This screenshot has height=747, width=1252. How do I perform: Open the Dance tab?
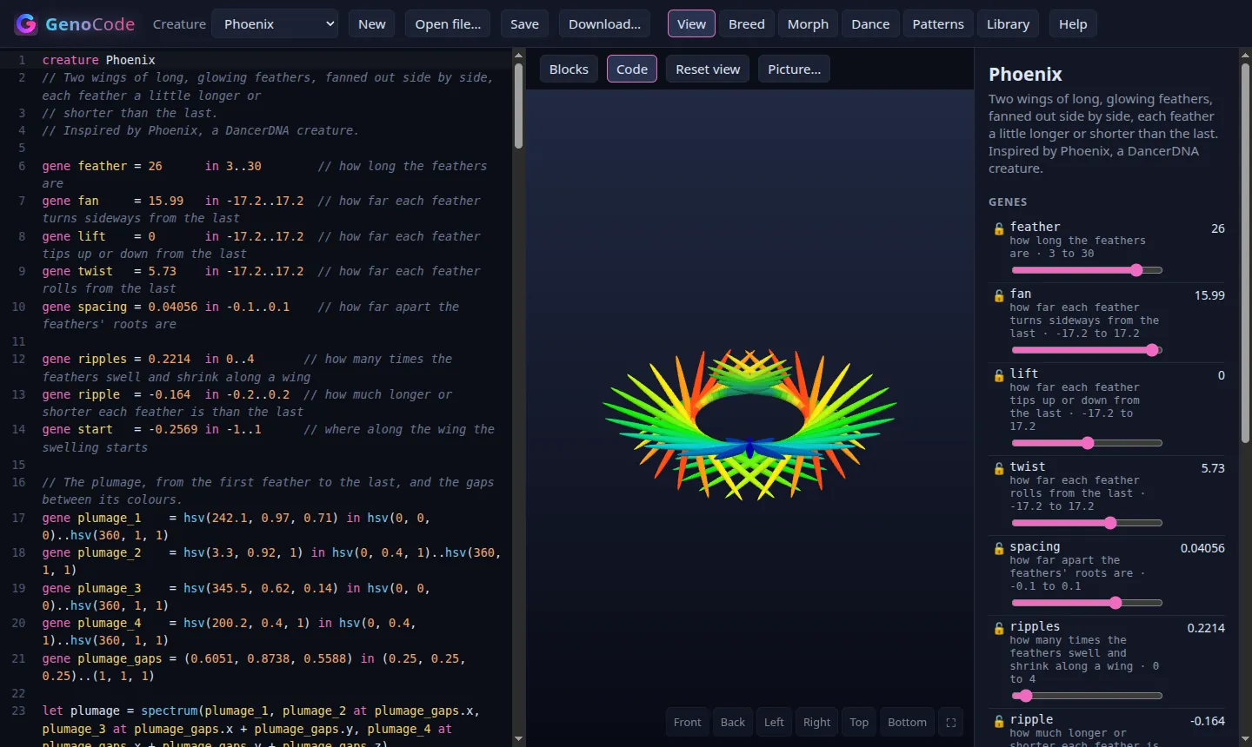coord(870,24)
